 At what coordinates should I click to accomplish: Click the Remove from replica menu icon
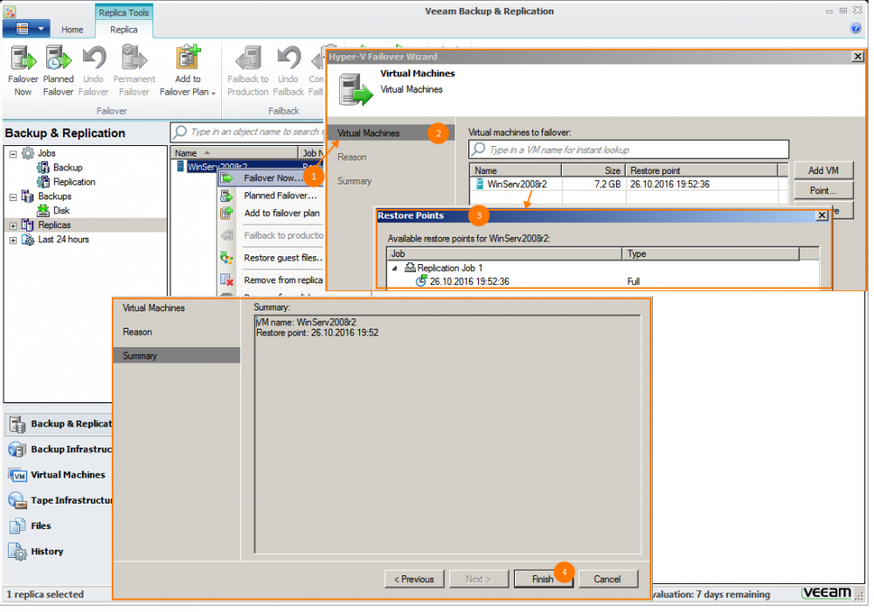[226, 281]
